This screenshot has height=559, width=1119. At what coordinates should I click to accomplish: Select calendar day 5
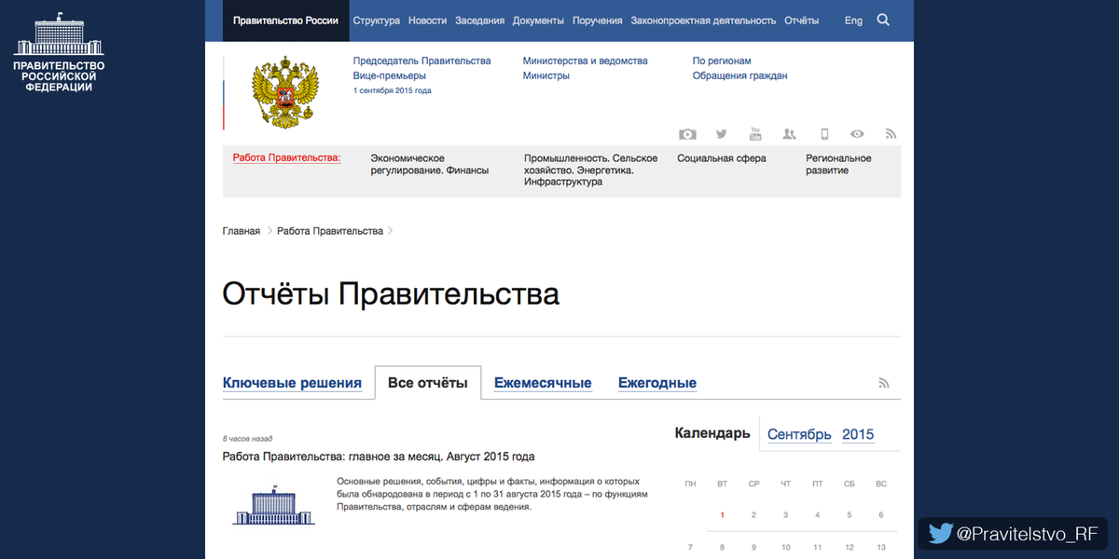point(850,514)
